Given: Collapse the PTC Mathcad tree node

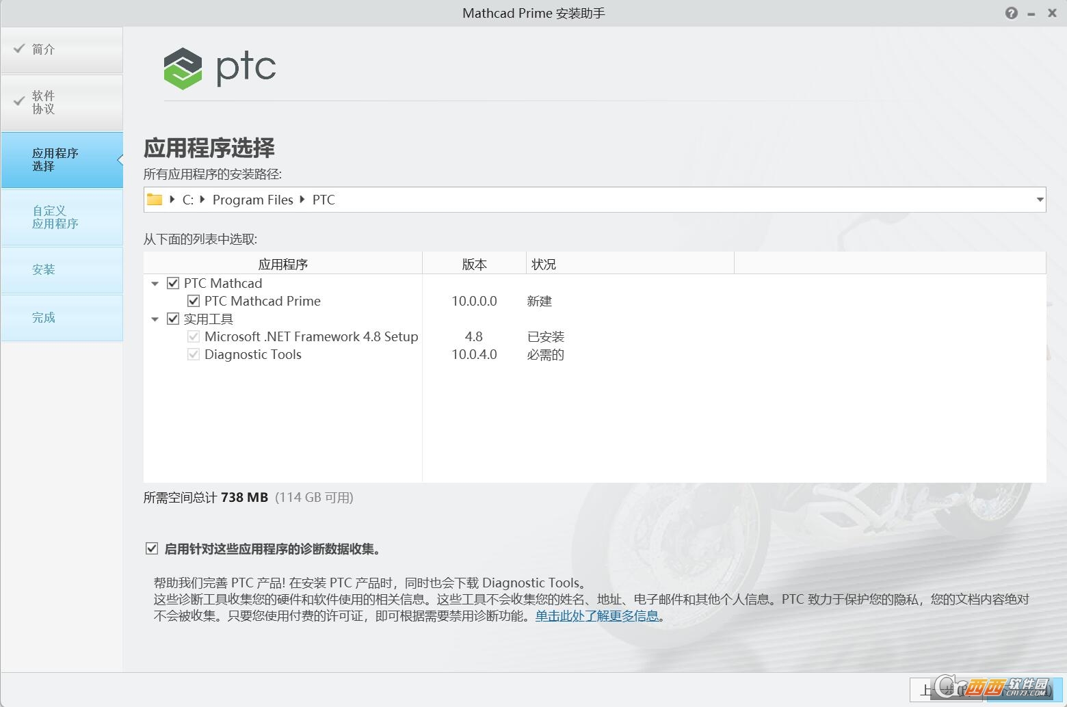Looking at the screenshot, I should pyautogui.click(x=155, y=284).
